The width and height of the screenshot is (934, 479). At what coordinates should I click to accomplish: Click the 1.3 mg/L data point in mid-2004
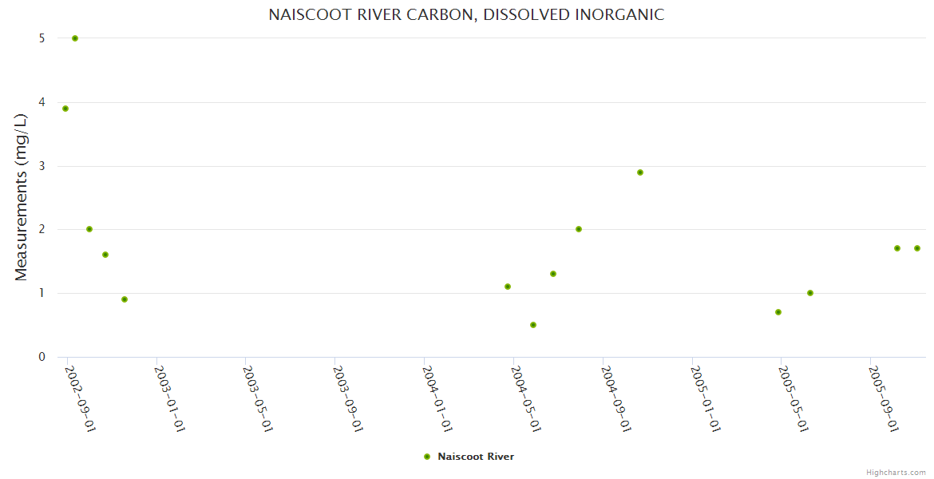(553, 274)
